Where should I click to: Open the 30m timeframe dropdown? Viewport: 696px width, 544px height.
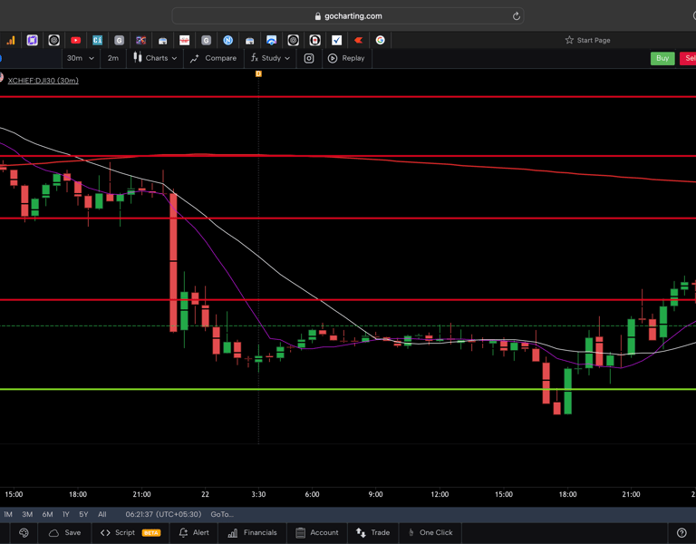point(81,58)
